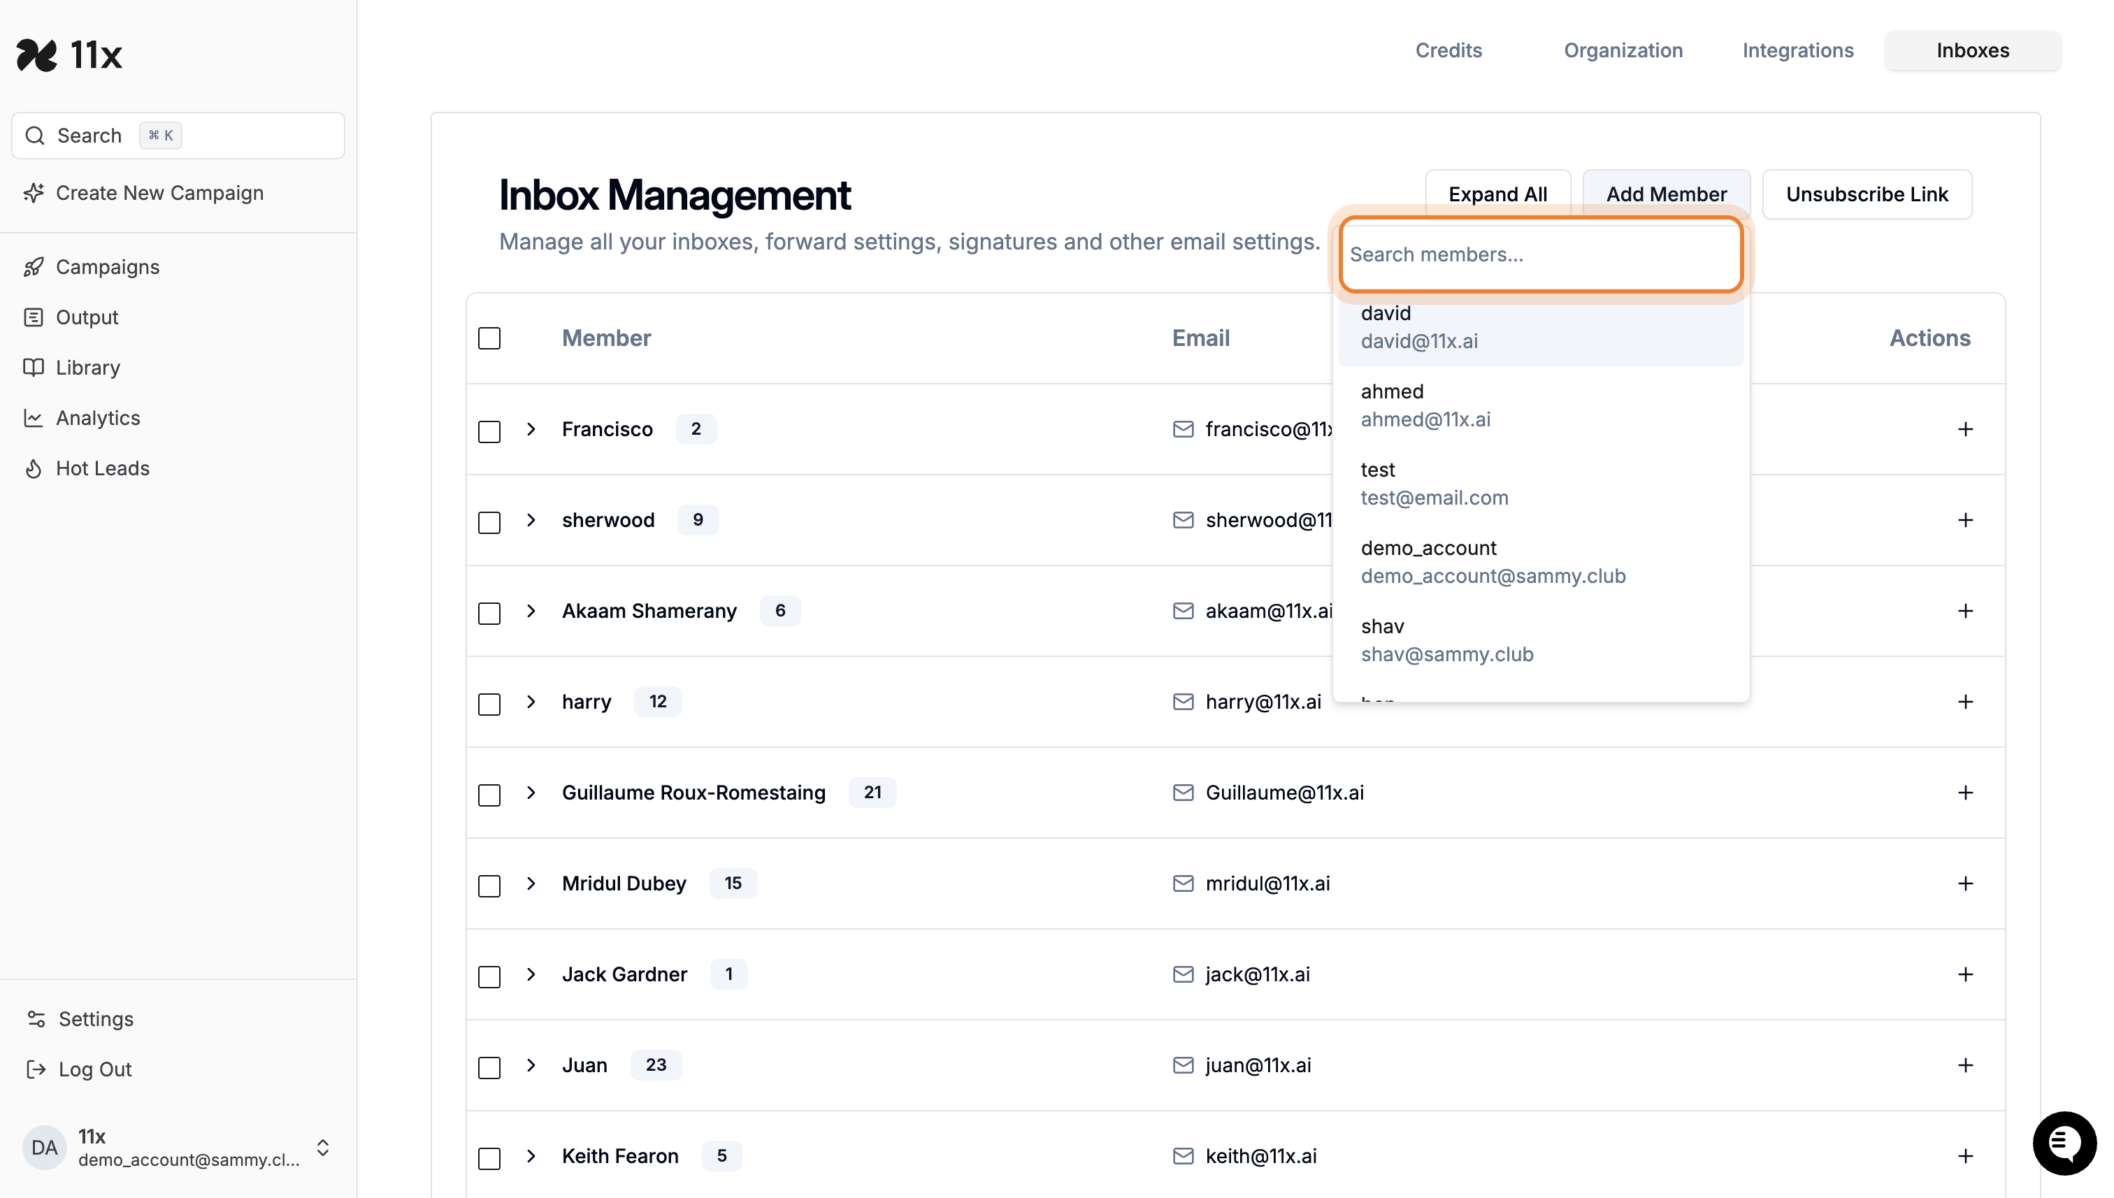Check the box for Juan
2114x1198 pixels.
pos(489,1068)
